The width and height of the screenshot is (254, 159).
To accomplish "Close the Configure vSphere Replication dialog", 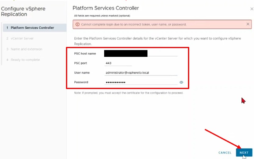I will pos(252,9).
